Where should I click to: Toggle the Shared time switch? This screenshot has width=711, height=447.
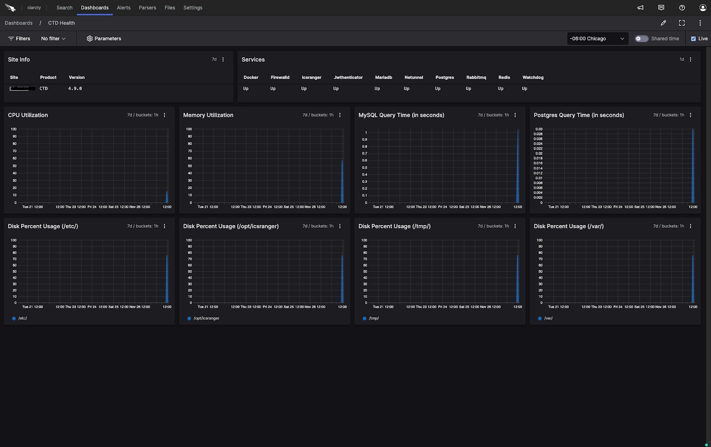(641, 39)
